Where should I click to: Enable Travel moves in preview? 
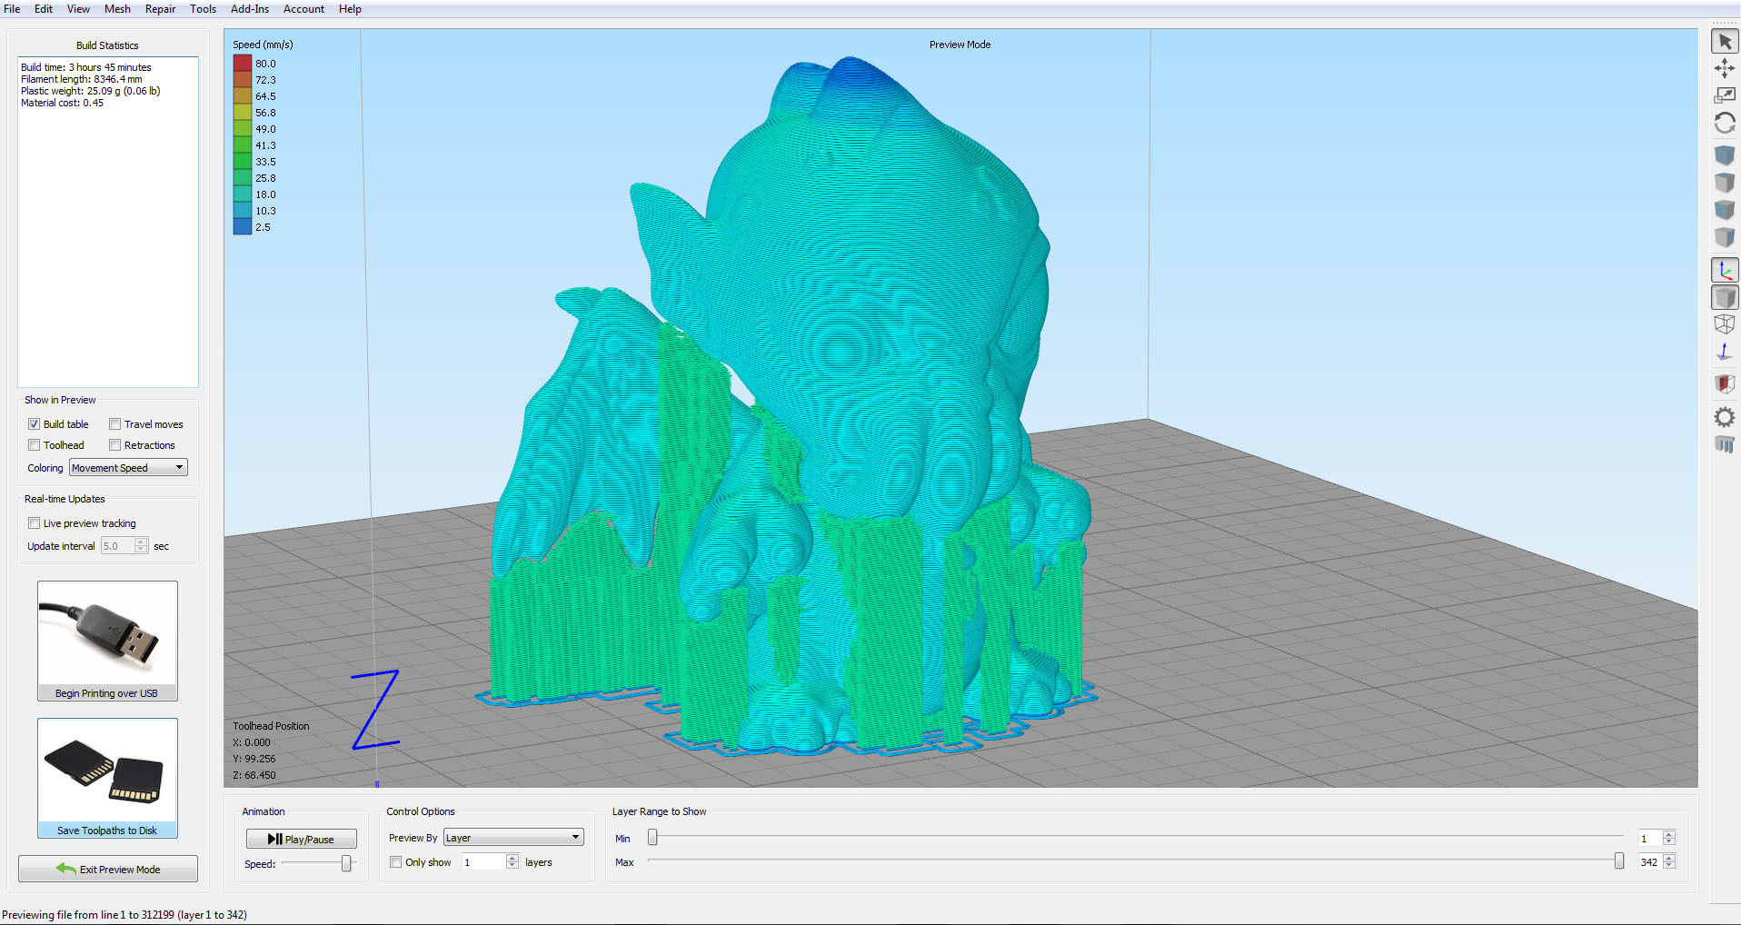115,423
